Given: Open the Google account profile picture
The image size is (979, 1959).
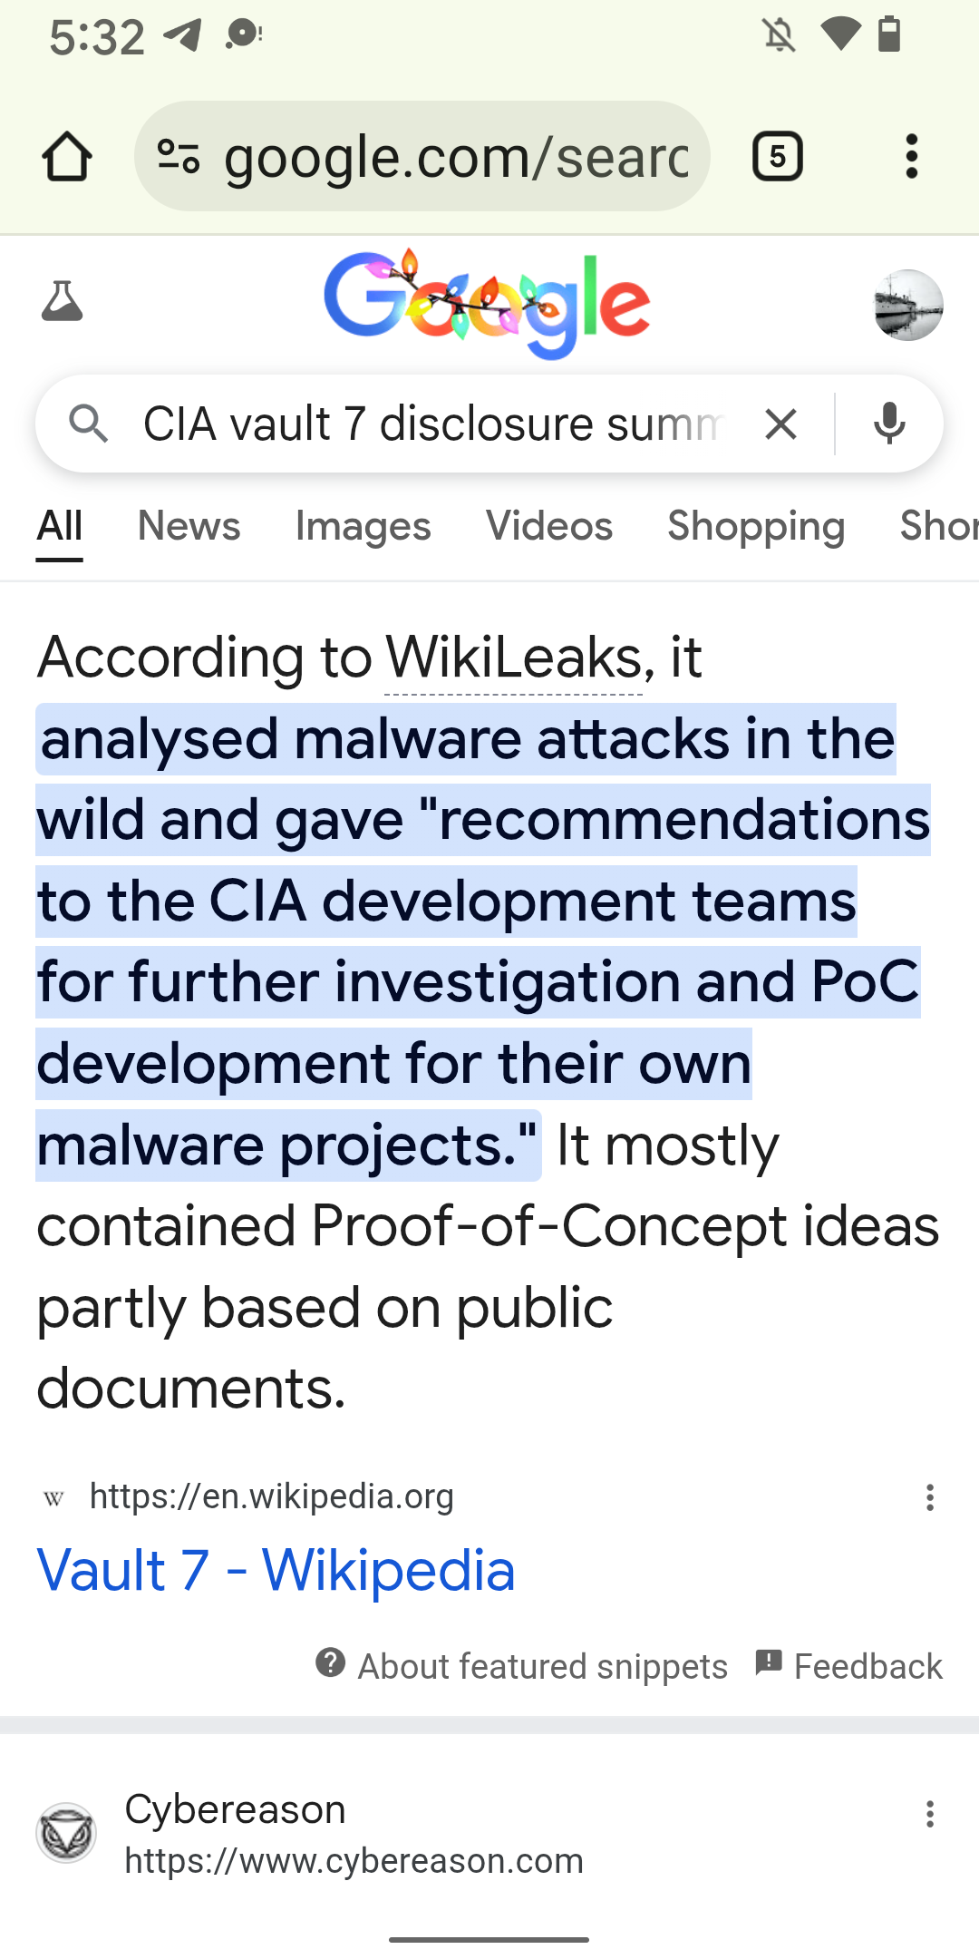Looking at the screenshot, I should 907,306.
